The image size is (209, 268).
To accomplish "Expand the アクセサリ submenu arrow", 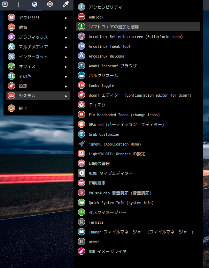I will [66, 18].
